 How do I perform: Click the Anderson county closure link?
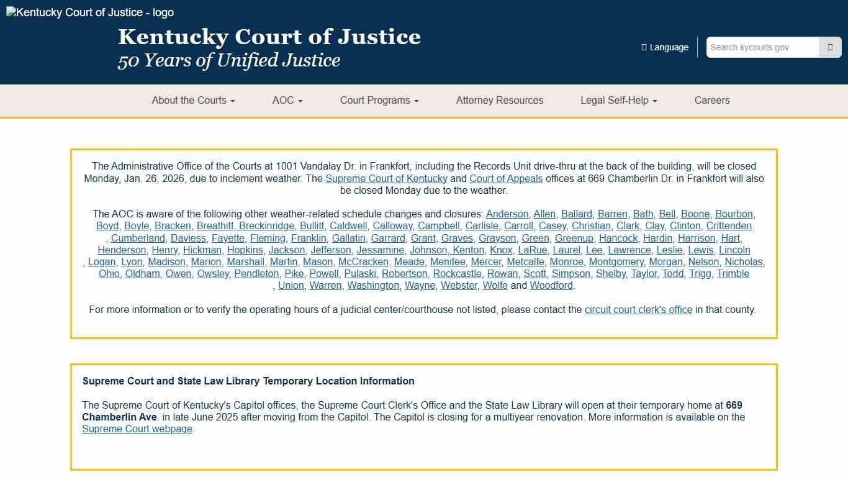coord(507,214)
